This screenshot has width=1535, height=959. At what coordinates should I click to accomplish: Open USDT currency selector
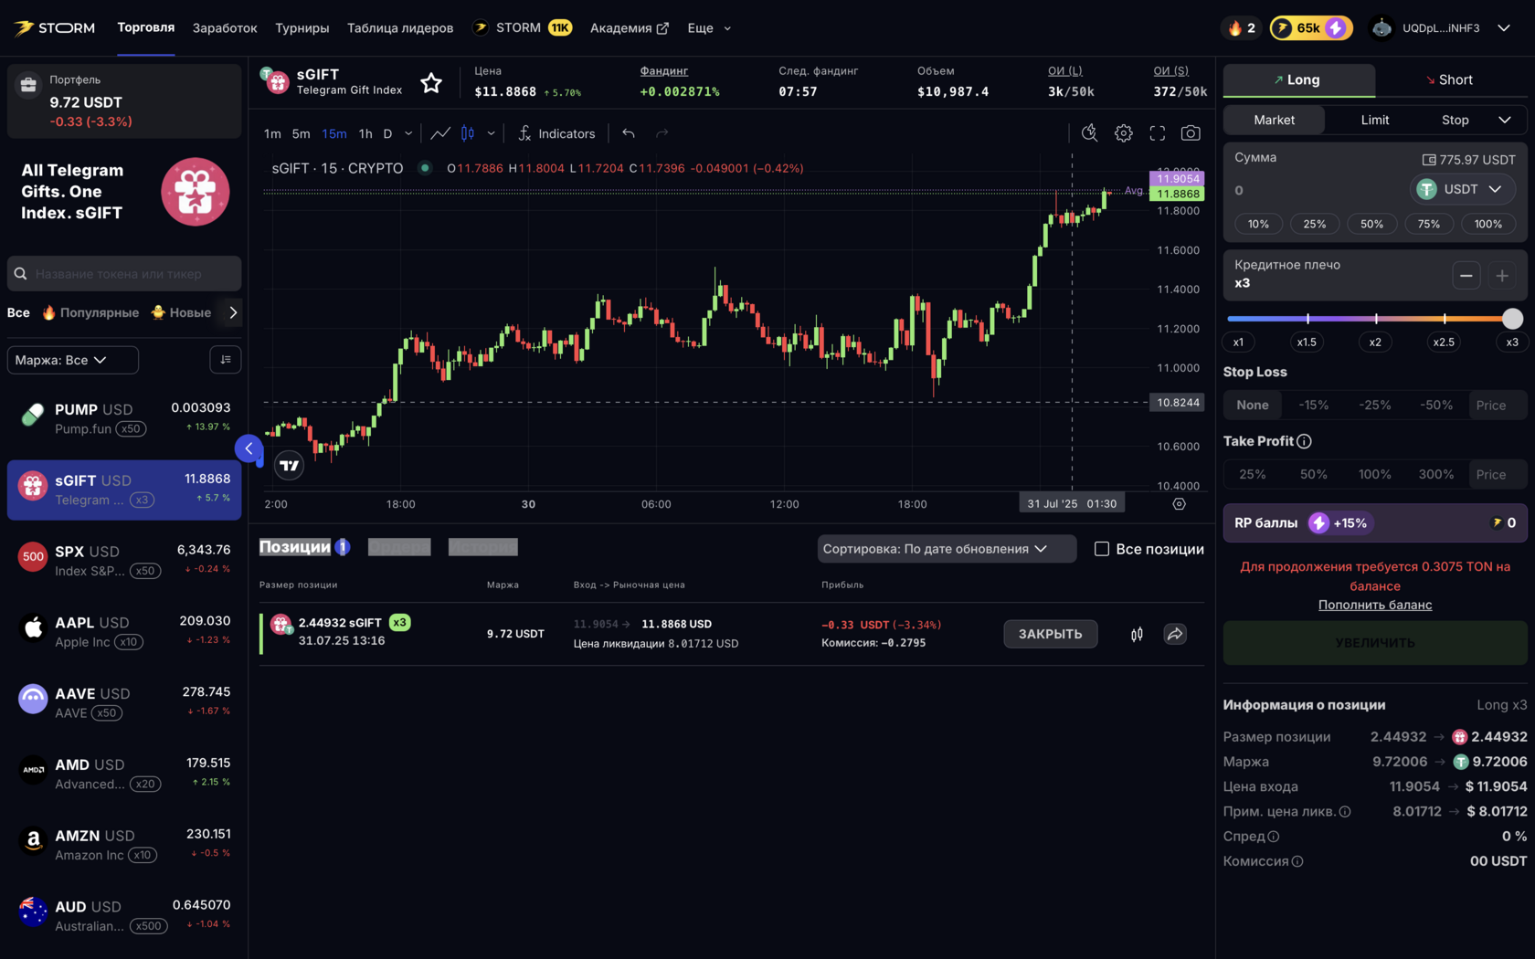1462,189
